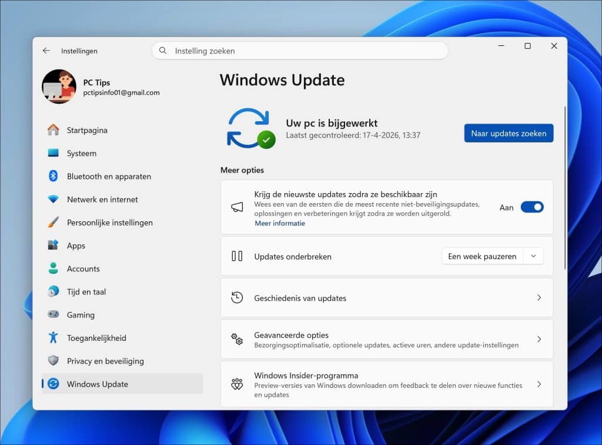Click the Tijd en taal icon
This screenshot has height=445, width=602.
point(53,291)
